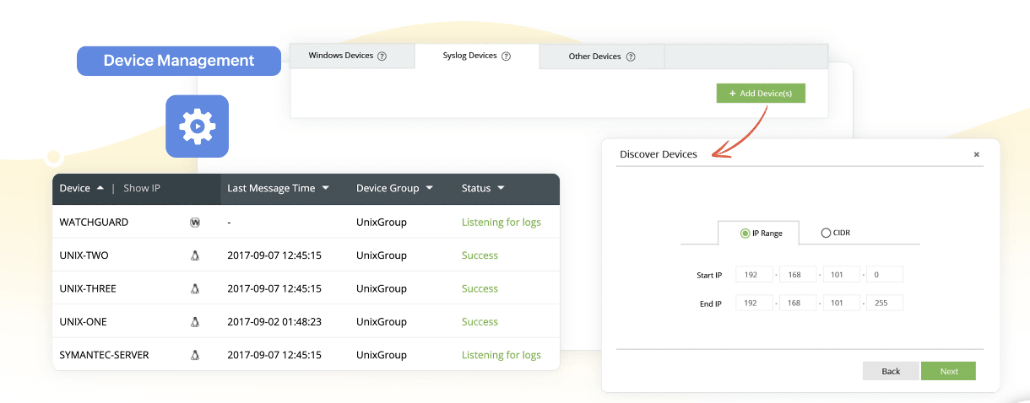The height and width of the screenshot is (403, 1030).
Task: Click the help icon beside Windows Devices
Action: [382, 56]
